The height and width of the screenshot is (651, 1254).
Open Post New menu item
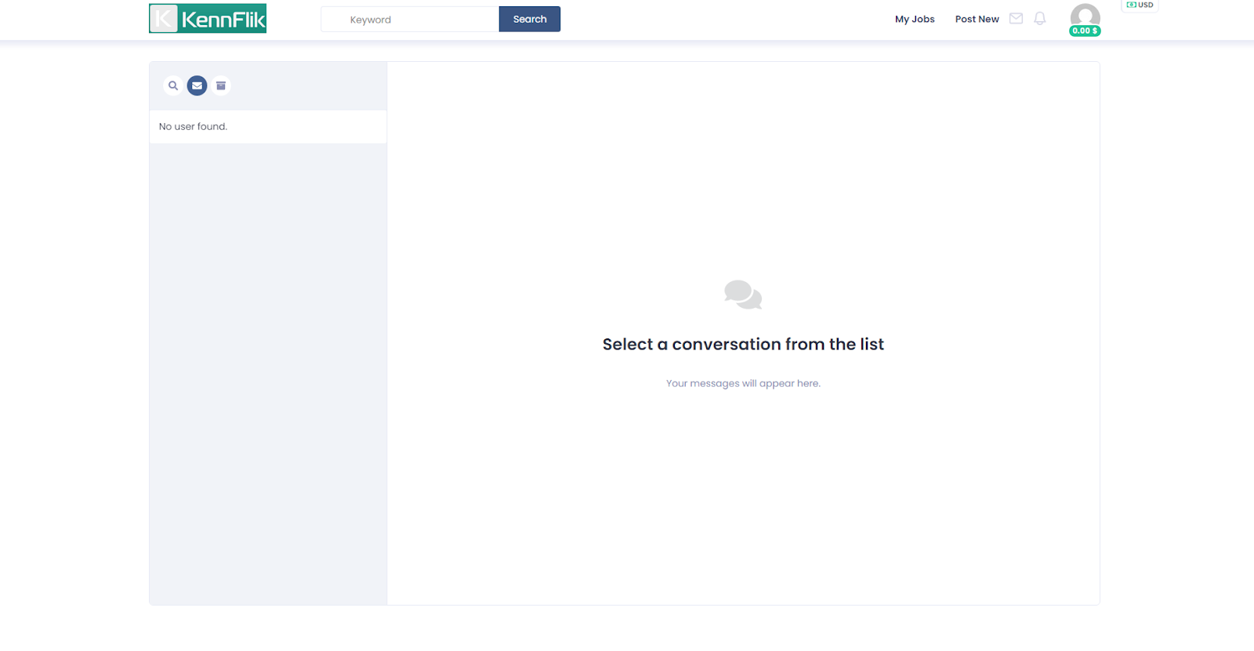(x=977, y=19)
